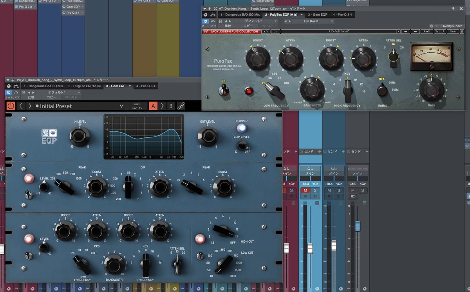Screen dimensions: 470x292
Task: Go to next preset in Gem EQP
Action: (x=30, y=106)
